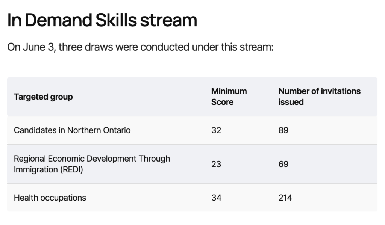
Task: Select the Health occupations cell
Action: click(50, 198)
